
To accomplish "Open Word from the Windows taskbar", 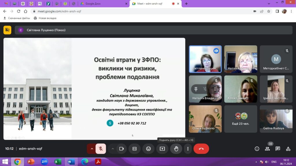I will pos(71,162).
